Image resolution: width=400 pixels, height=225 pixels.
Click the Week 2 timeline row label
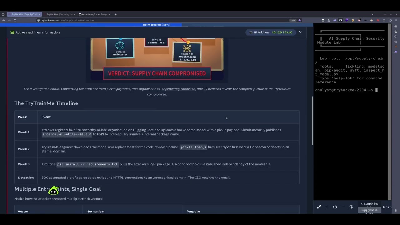click(24, 149)
